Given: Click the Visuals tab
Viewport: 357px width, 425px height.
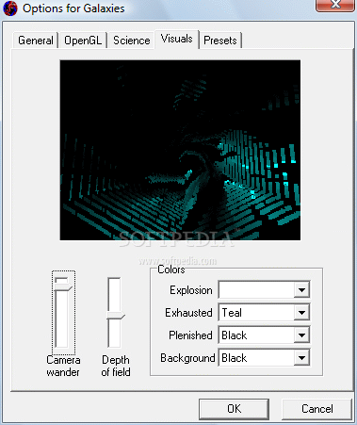Looking at the screenshot, I should point(176,40).
